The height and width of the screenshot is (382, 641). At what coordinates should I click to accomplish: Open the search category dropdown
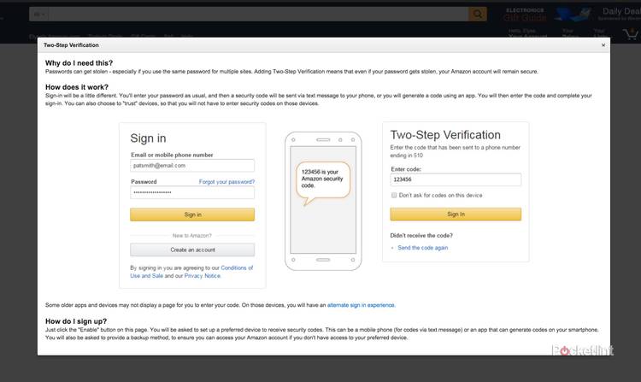[38, 14]
